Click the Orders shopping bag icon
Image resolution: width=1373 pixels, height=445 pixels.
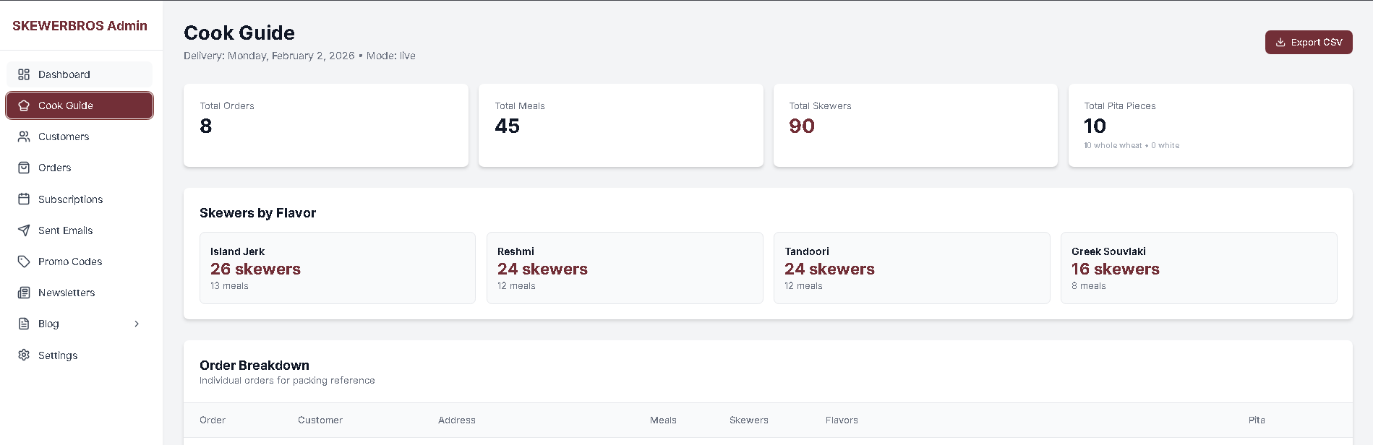(24, 168)
